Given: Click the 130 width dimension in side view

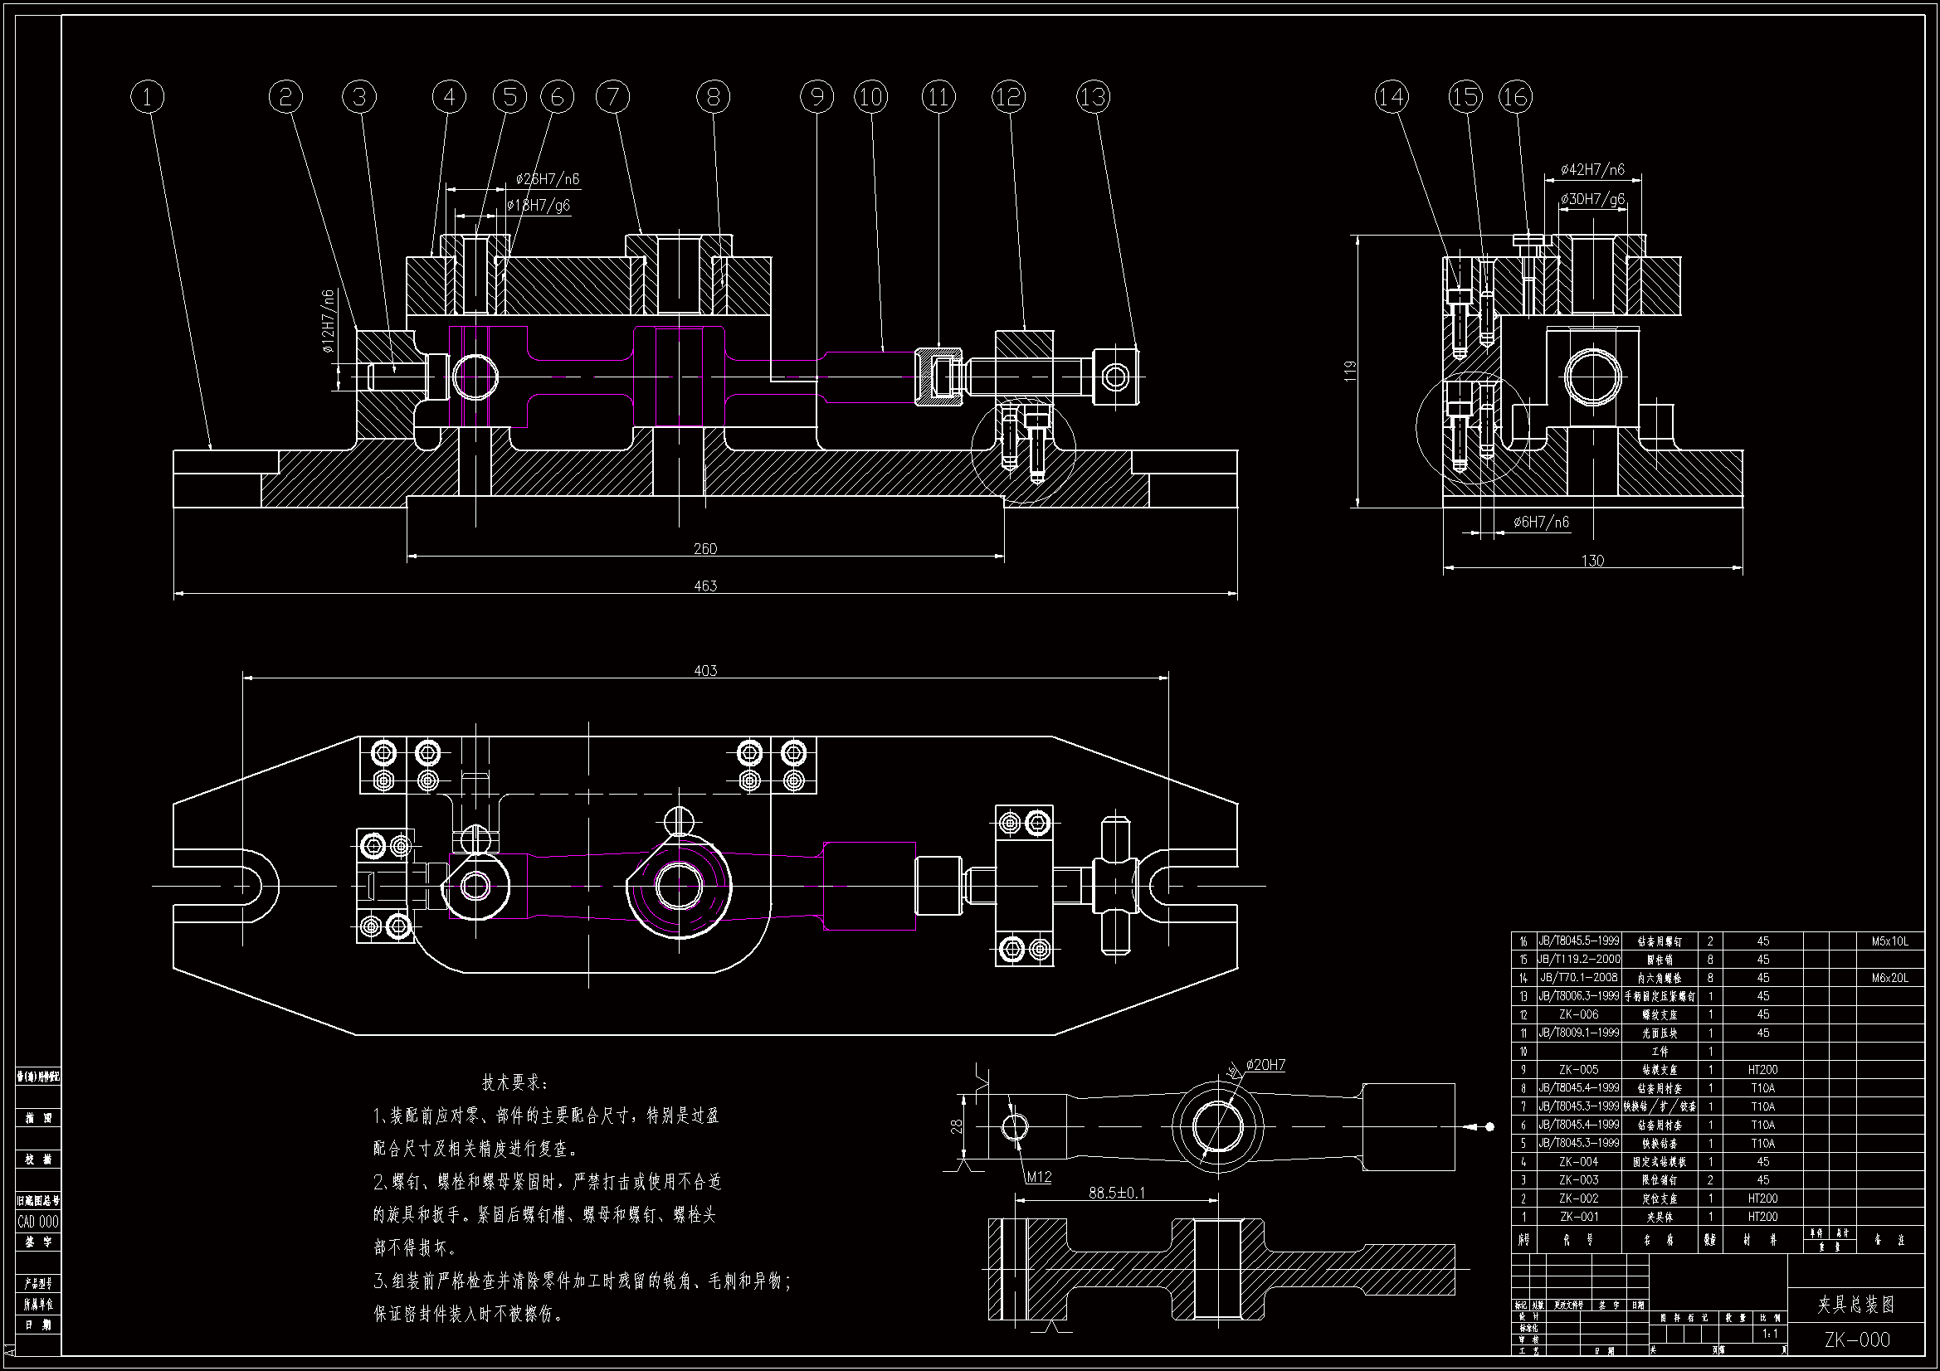Looking at the screenshot, I should click(1591, 560).
